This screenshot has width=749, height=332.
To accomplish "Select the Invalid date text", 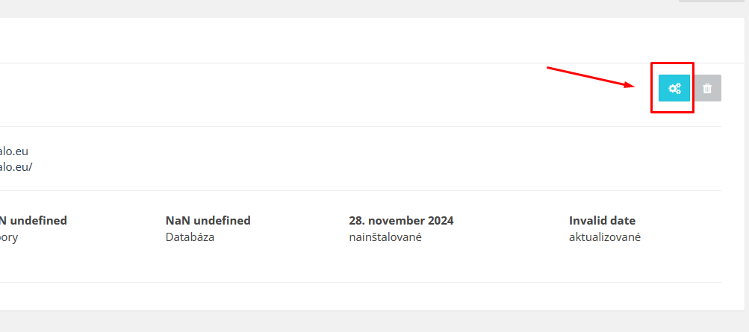I will click(603, 221).
